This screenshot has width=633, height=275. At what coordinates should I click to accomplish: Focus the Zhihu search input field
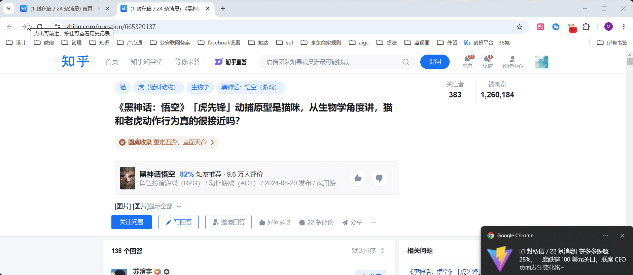(x=331, y=62)
